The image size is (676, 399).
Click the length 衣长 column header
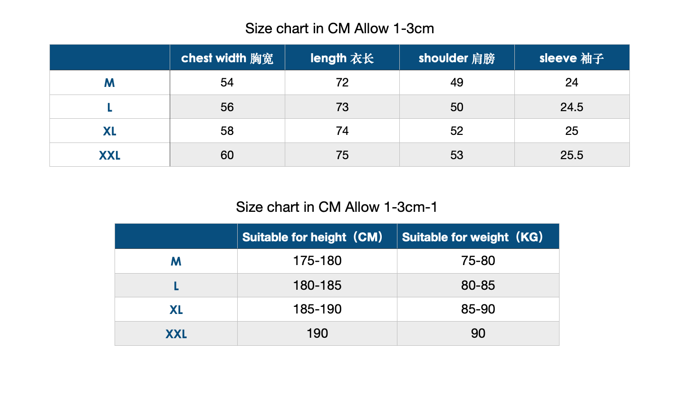tap(342, 58)
